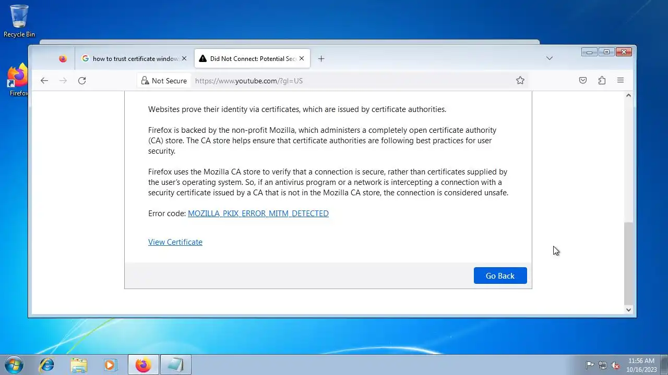Click the grayed-out forward arrow

63,80
